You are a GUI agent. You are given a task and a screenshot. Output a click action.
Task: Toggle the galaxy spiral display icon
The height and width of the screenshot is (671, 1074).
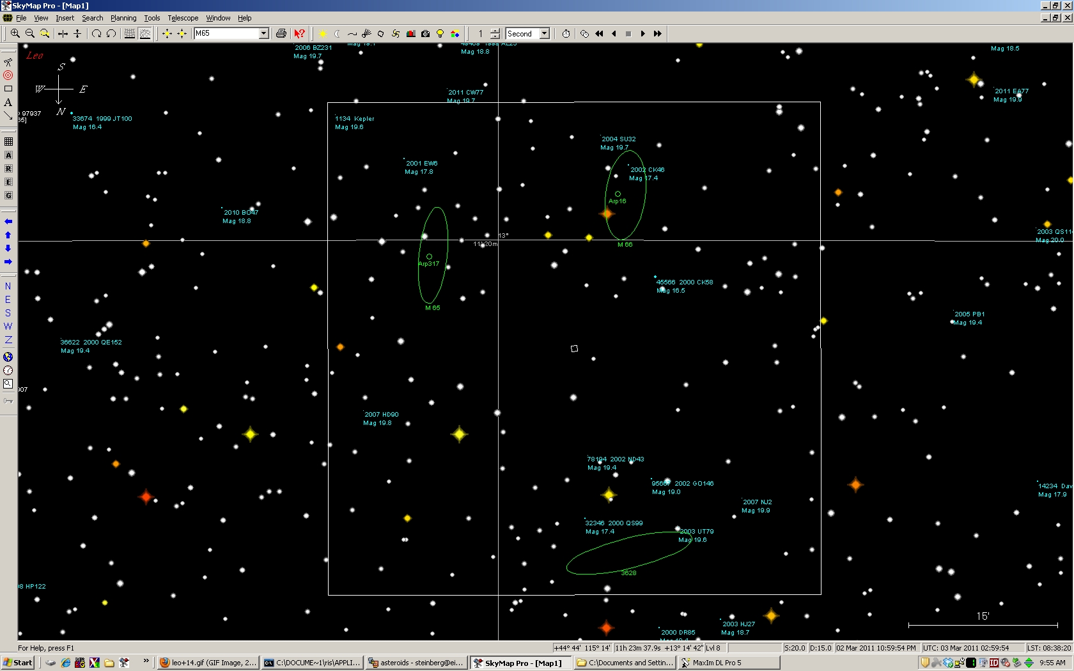[x=396, y=33]
